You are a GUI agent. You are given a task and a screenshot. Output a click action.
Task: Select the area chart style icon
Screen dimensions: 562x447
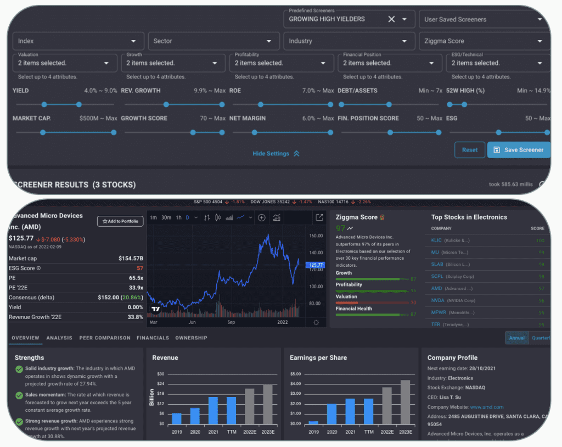pos(229,217)
